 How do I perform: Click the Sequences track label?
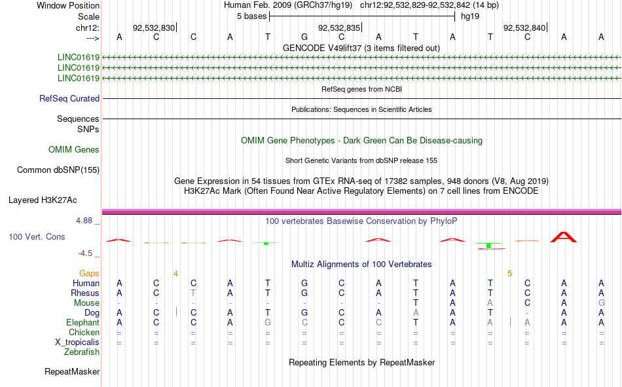[78, 119]
